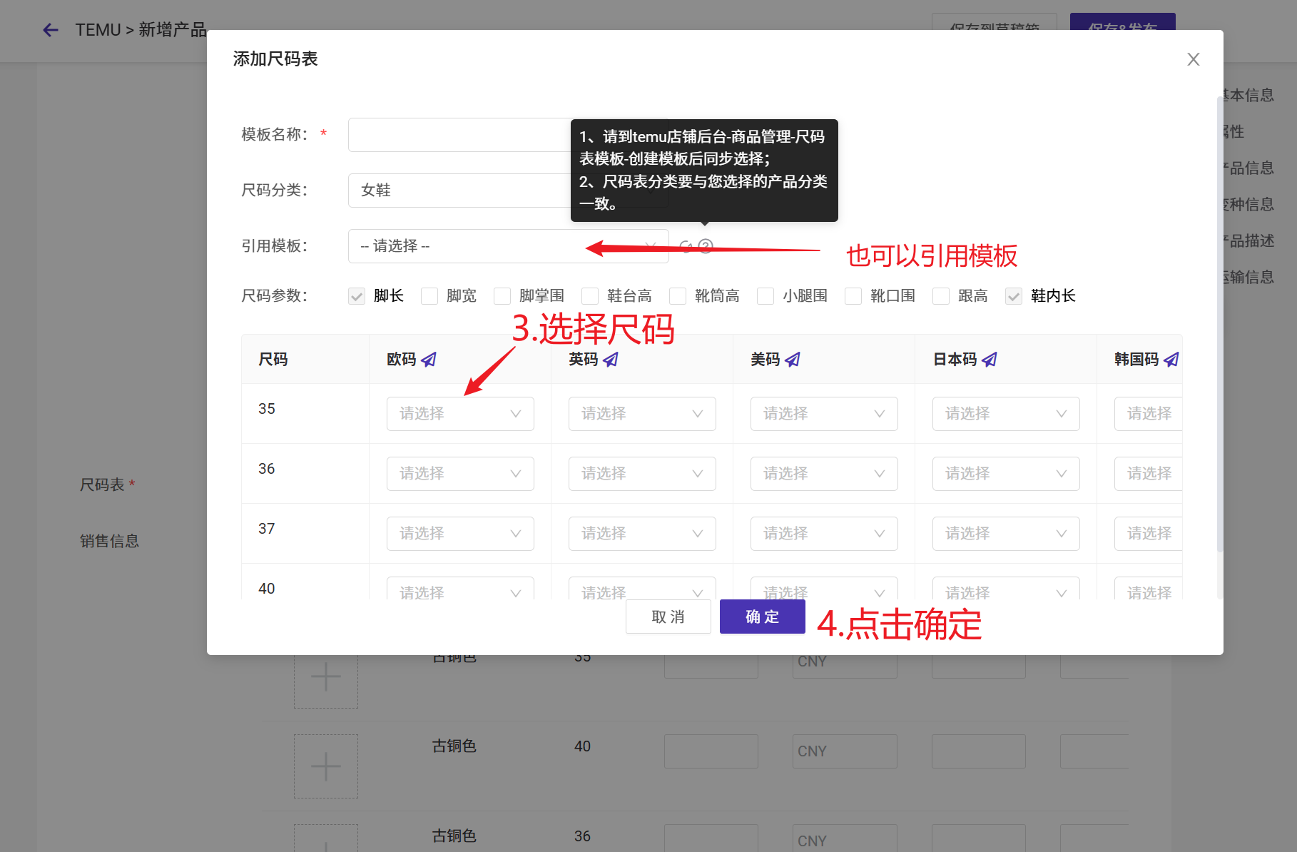1297x852 pixels.
Task: Click the add-image plus box for 古铜色 40
Action: pos(326,766)
